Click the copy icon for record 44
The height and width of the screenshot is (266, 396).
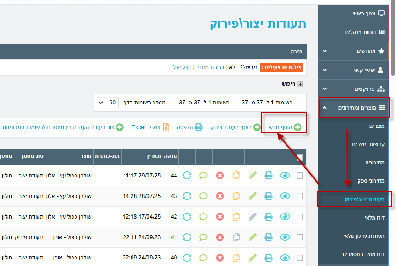click(x=236, y=176)
